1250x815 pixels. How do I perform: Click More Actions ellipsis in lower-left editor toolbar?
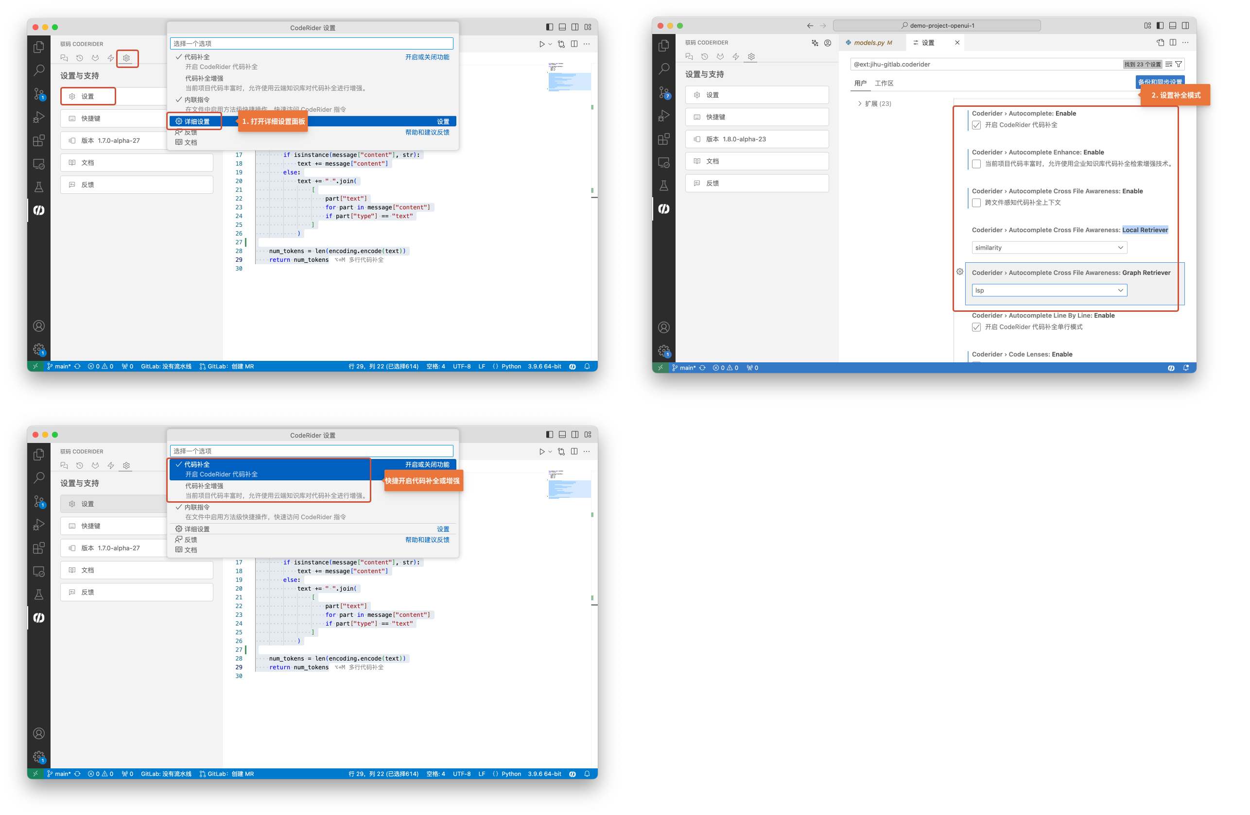(587, 451)
